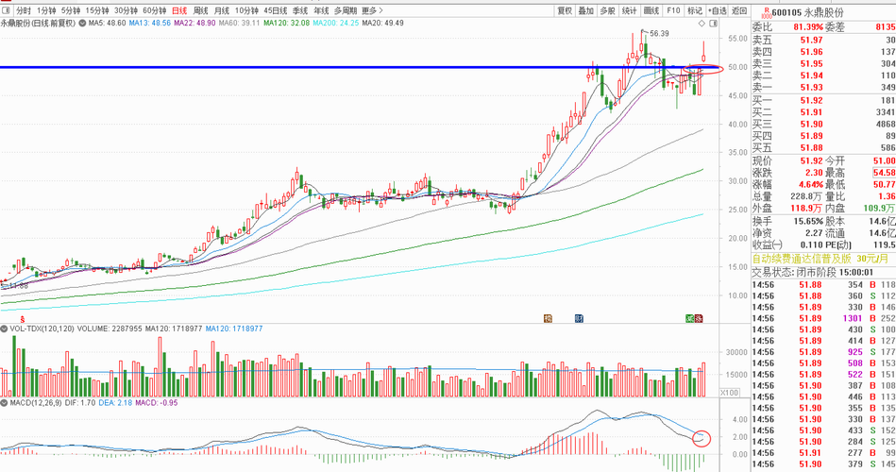Click the 600105 永鼎股份 stock title
The width and height of the screenshot is (896, 472).
click(807, 12)
